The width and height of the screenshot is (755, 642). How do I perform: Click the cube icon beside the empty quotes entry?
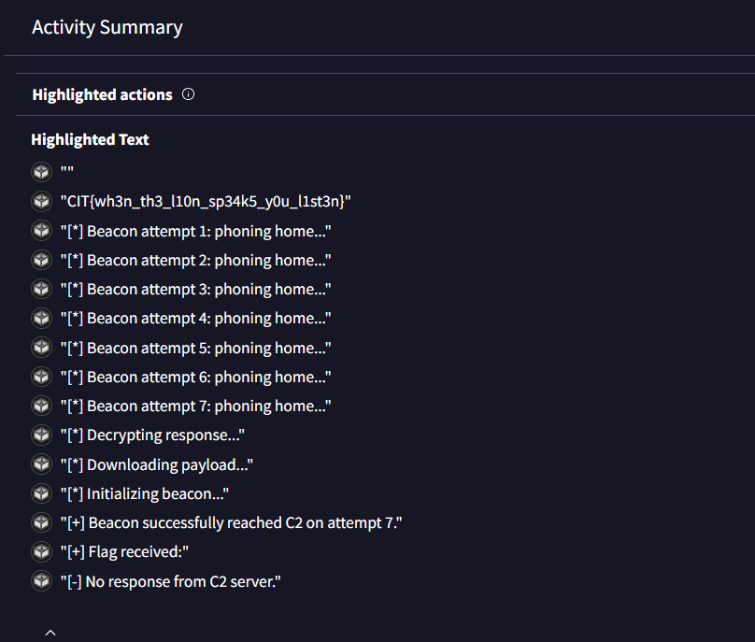pos(41,172)
